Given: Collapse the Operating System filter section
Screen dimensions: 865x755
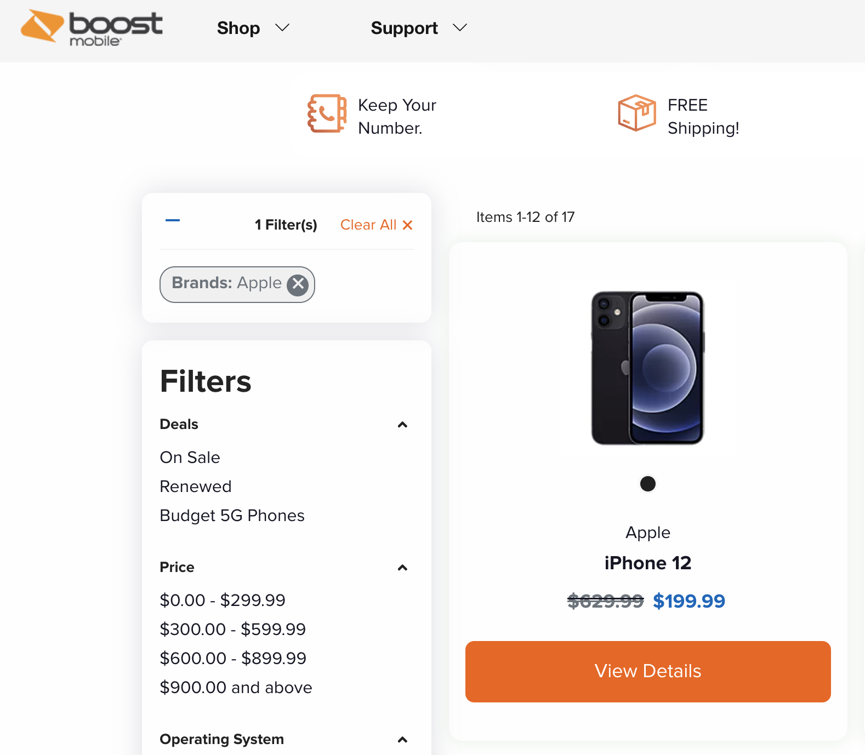Looking at the screenshot, I should [x=402, y=740].
